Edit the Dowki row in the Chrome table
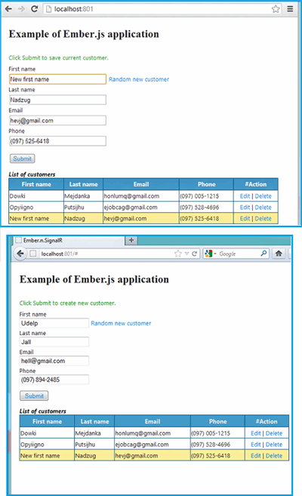Viewport: 302px width, 496px height. (245, 196)
